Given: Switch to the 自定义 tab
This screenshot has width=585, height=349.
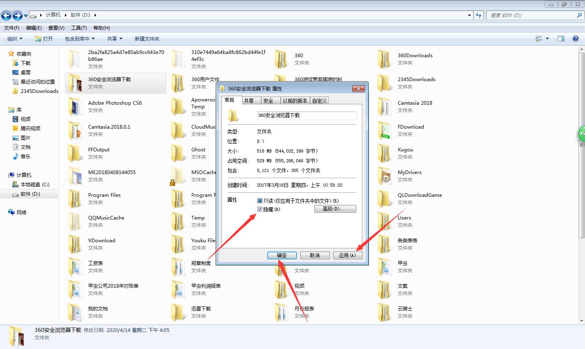Looking at the screenshot, I should point(319,101).
